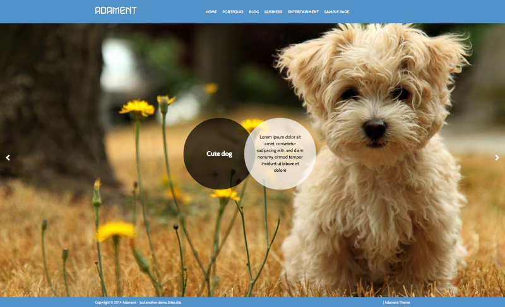Click the footer copyright Adament text
505x307 pixels.
(x=138, y=303)
